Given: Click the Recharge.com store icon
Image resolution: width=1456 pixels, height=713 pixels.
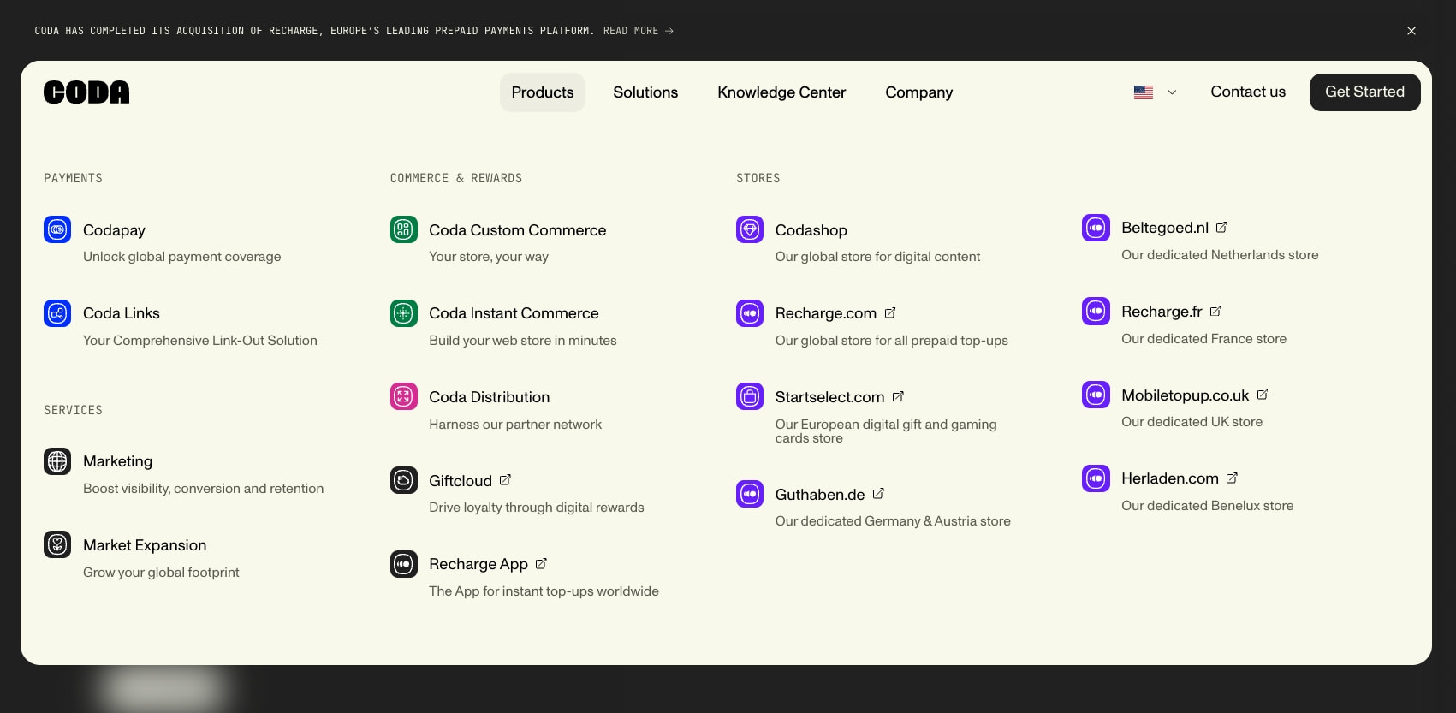Looking at the screenshot, I should [750, 313].
